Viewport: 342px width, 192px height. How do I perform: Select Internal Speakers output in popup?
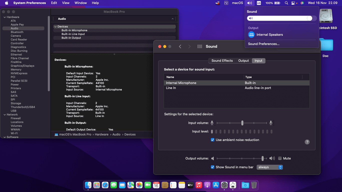click(x=282, y=35)
